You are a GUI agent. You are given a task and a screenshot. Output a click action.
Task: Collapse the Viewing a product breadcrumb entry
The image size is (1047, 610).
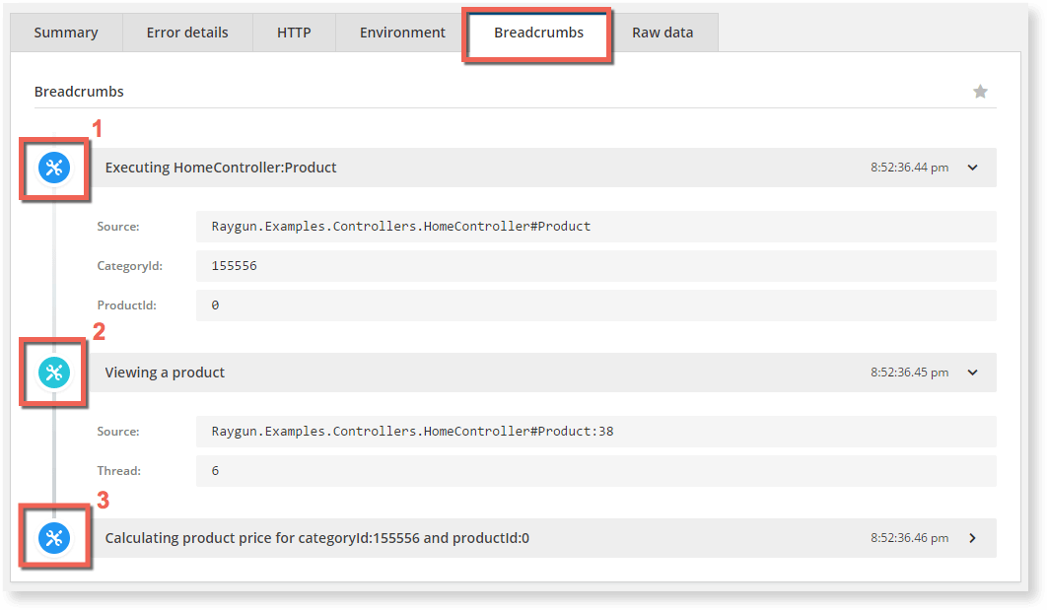[972, 373]
